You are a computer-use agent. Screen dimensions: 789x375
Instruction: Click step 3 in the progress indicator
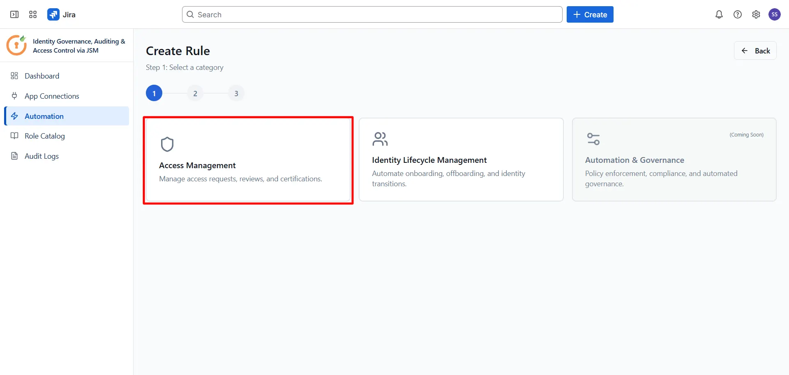pyautogui.click(x=236, y=93)
